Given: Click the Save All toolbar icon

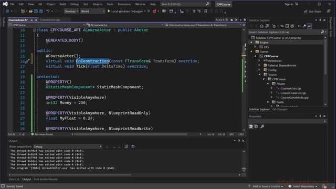Looking at the screenshot, I should point(41,11).
